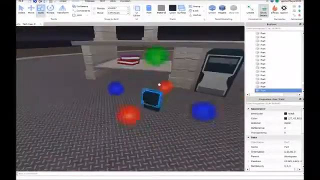Toggle Show Details for constraints

point(263,10)
